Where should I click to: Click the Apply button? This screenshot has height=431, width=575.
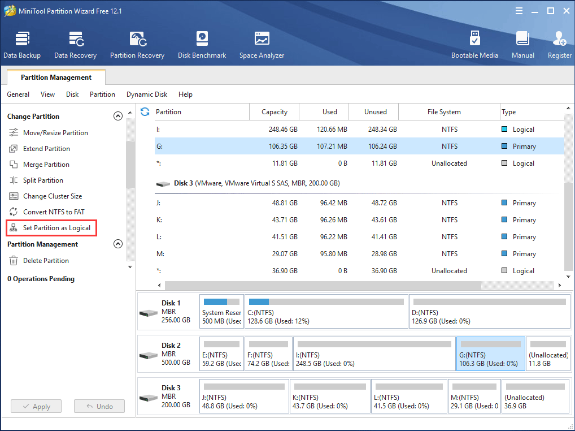36,407
